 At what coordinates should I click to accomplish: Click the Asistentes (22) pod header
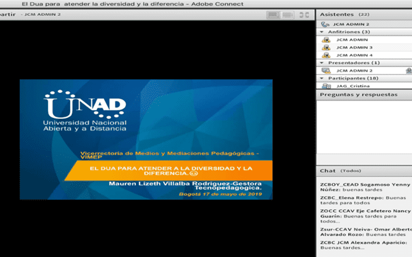[x=364, y=15]
